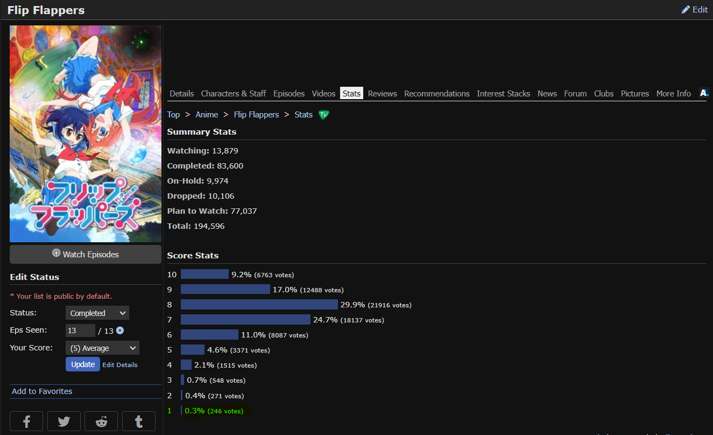Open the Forum tab

tap(575, 94)
